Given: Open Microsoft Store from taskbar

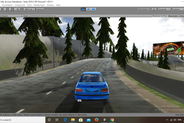Looking at the screenshot, I should 81,120.
